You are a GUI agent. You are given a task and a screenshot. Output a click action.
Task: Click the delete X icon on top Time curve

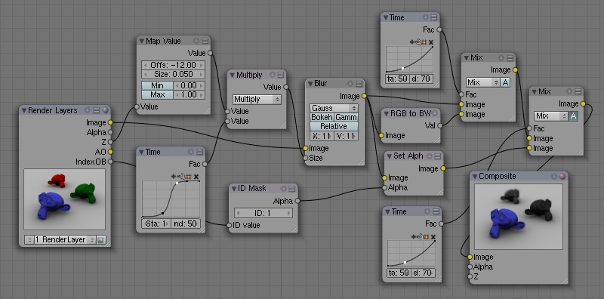pyautogui.click(x=431, y=42)
